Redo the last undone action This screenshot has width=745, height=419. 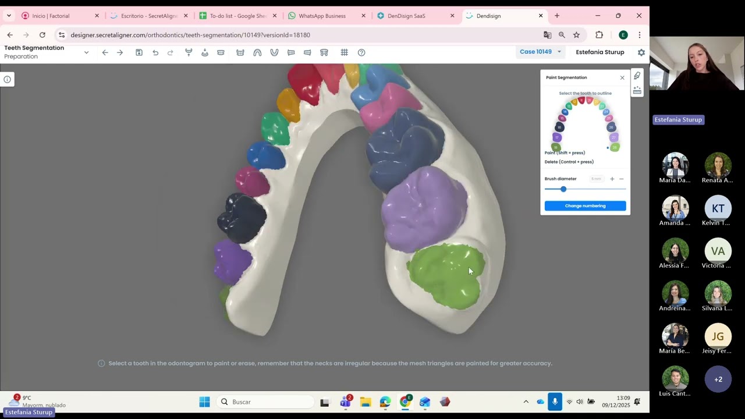(171, 52)
